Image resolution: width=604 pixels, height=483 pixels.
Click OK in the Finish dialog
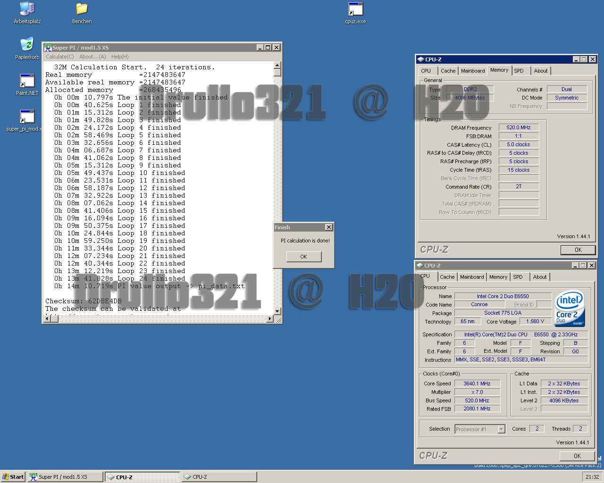tap(304, 257)
